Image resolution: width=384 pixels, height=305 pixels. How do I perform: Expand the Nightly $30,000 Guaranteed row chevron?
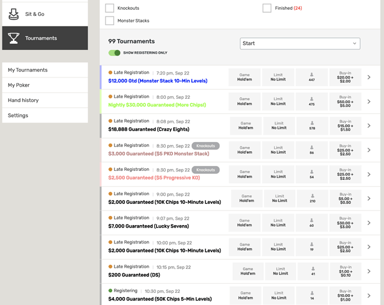(369, 101)
